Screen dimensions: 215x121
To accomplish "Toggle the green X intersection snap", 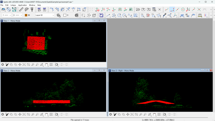I will pyautogui.click(x=199, y=10).
